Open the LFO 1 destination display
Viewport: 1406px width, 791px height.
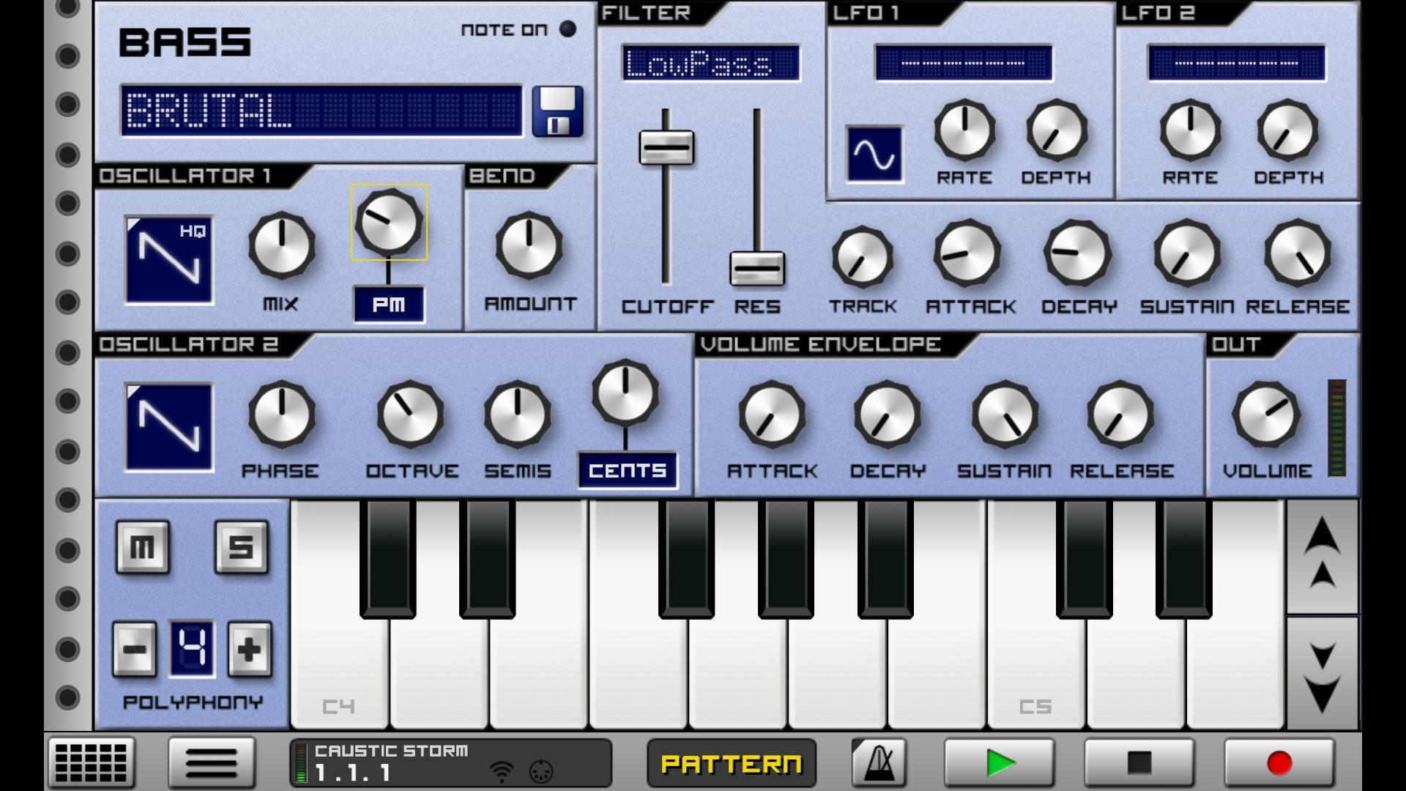click(x=963, y=64)
